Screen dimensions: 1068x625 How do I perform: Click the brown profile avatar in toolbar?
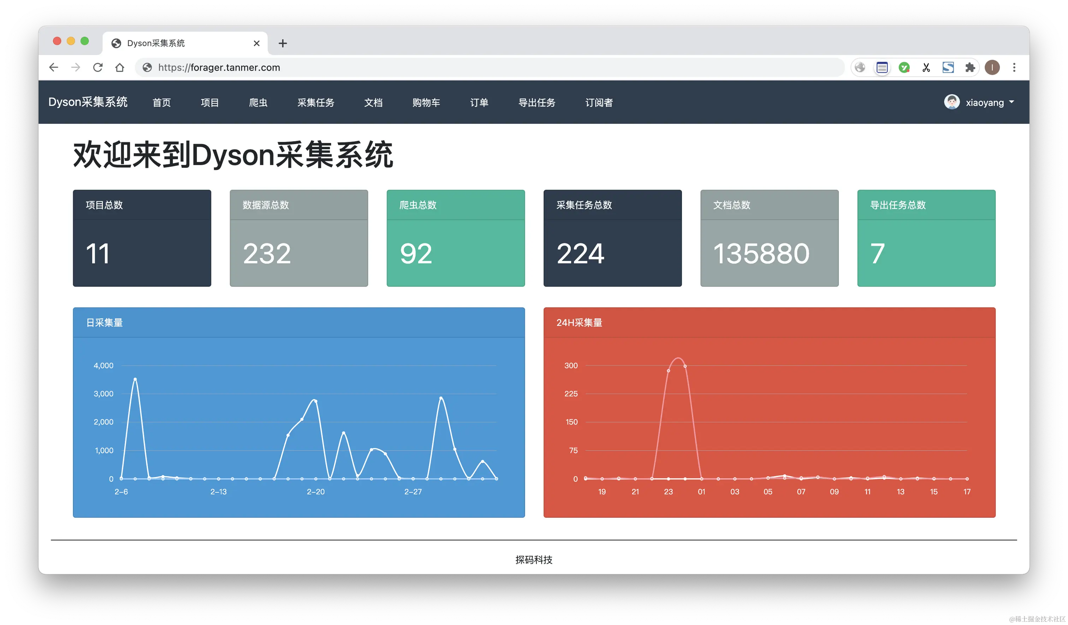coord(992,67)
